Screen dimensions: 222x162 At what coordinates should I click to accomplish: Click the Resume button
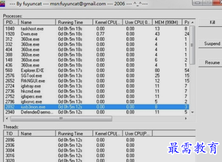210,63
